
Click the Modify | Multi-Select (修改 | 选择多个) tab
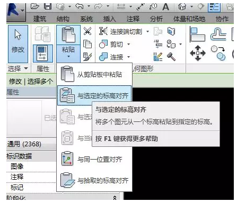(x=31, y=82)
